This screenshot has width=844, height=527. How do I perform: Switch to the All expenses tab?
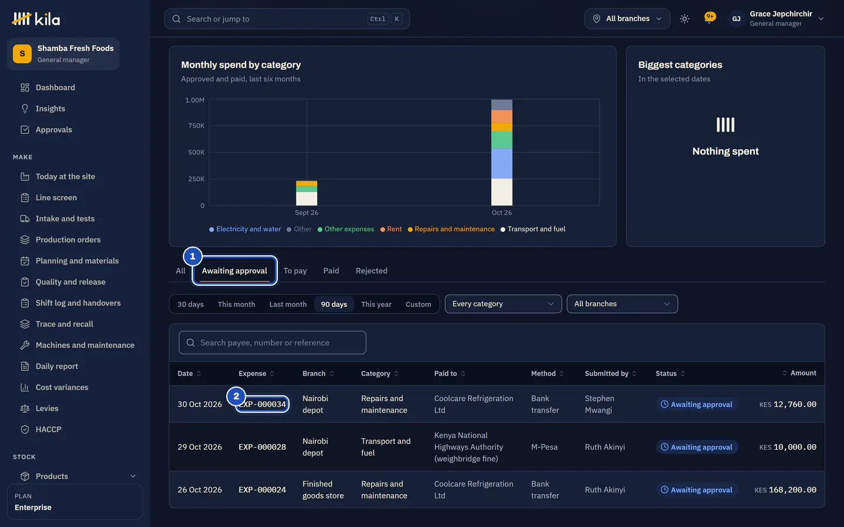pos(181,271)
